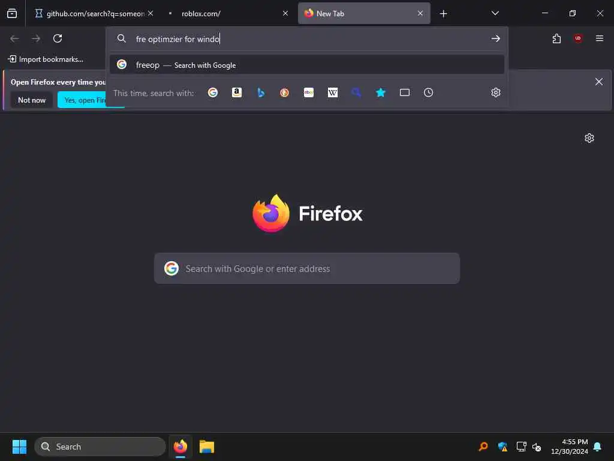Go forward one page
614x461 pixels.
tap(36, 38)
